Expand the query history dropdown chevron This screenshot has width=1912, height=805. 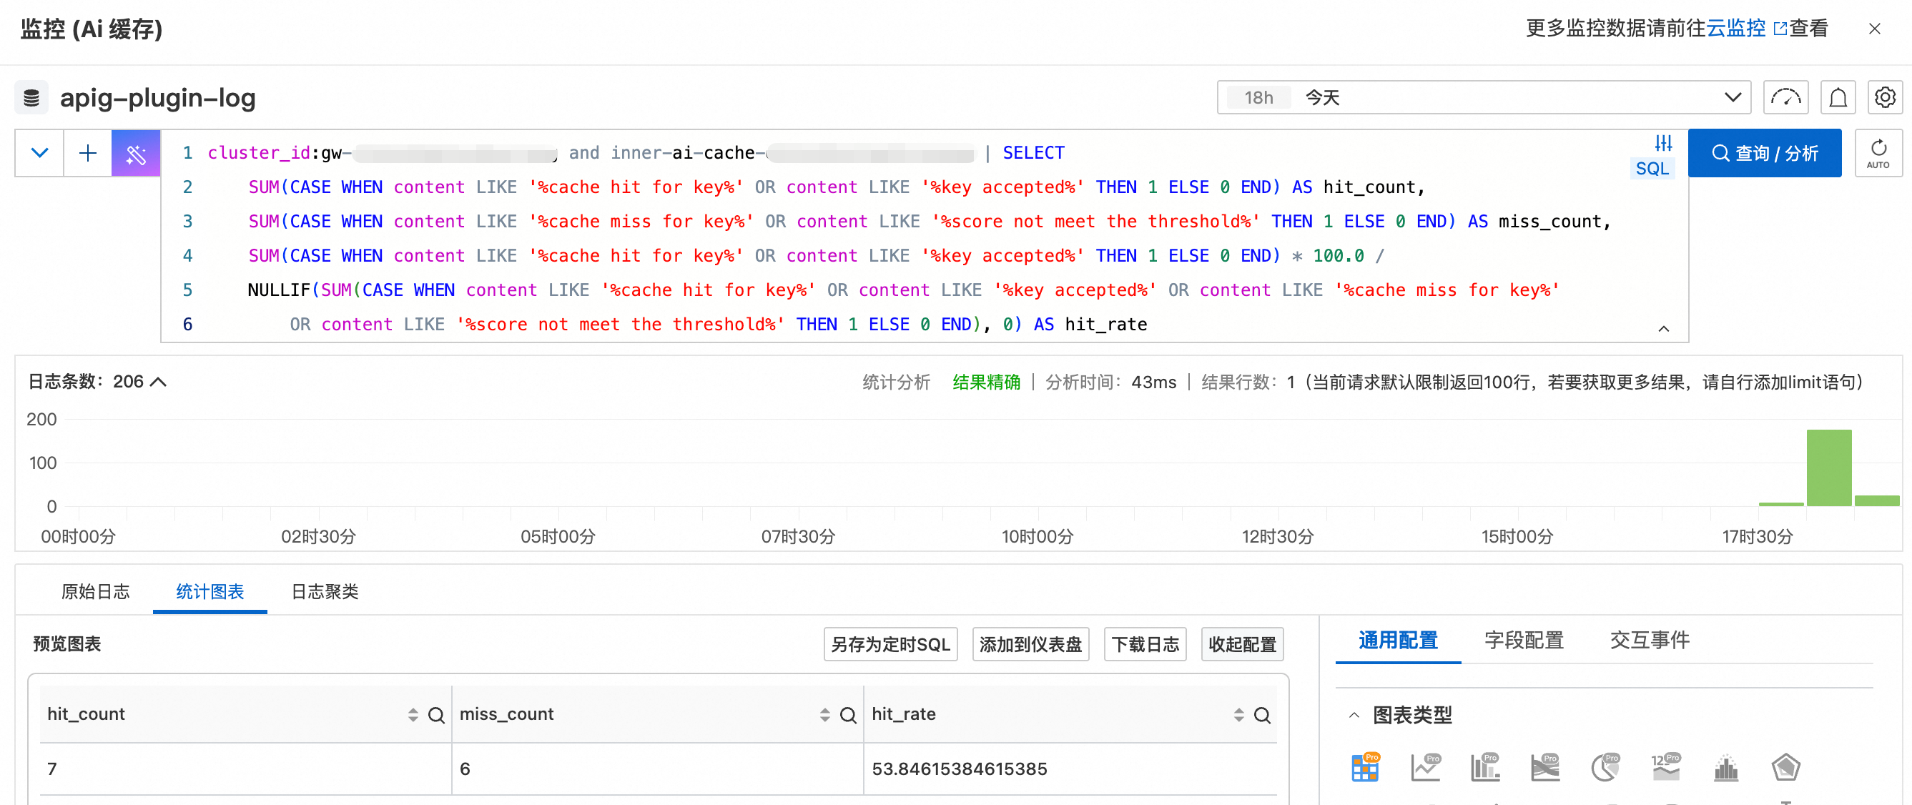(40, 154)
